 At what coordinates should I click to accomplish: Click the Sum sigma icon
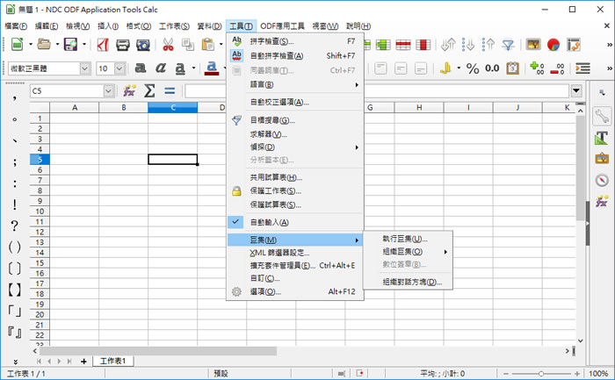coord(149,91)
